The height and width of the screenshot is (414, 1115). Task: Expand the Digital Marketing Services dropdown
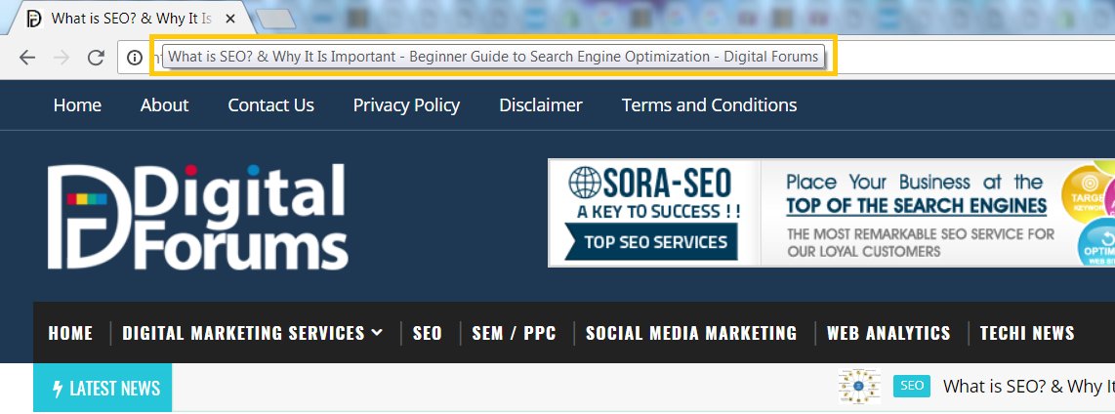[x=253, y=333]
